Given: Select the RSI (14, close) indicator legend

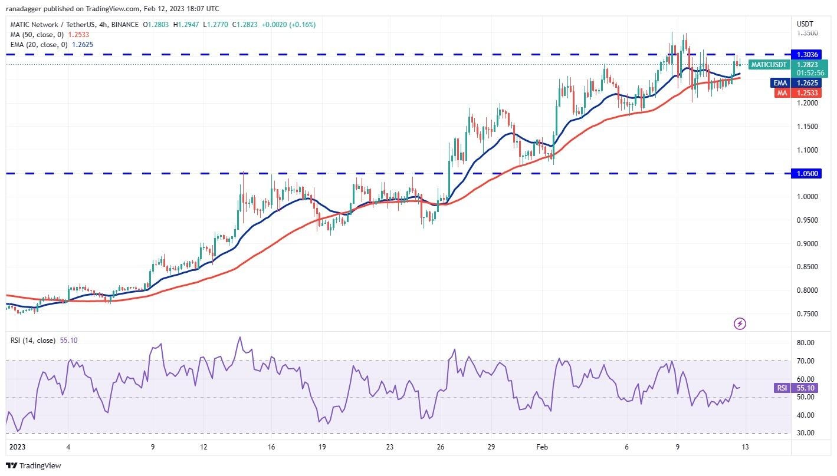Looking at the screenshot, I should tap(32, 341).
